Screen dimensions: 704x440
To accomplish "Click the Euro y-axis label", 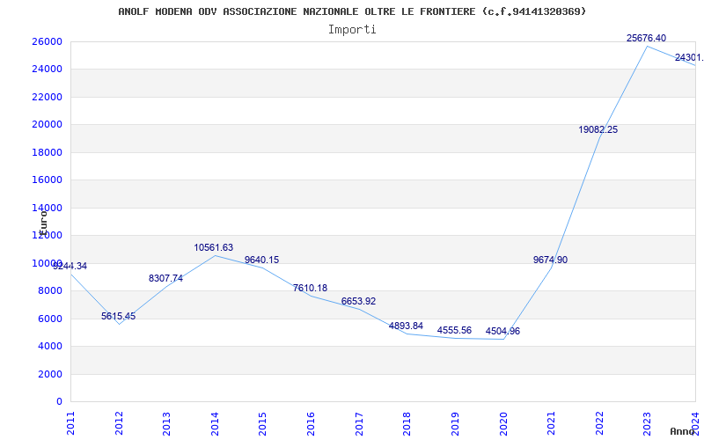I will [x=42, y=223].
